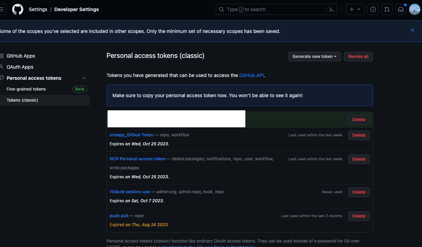Click 'Never used' status text

point(332,192)
